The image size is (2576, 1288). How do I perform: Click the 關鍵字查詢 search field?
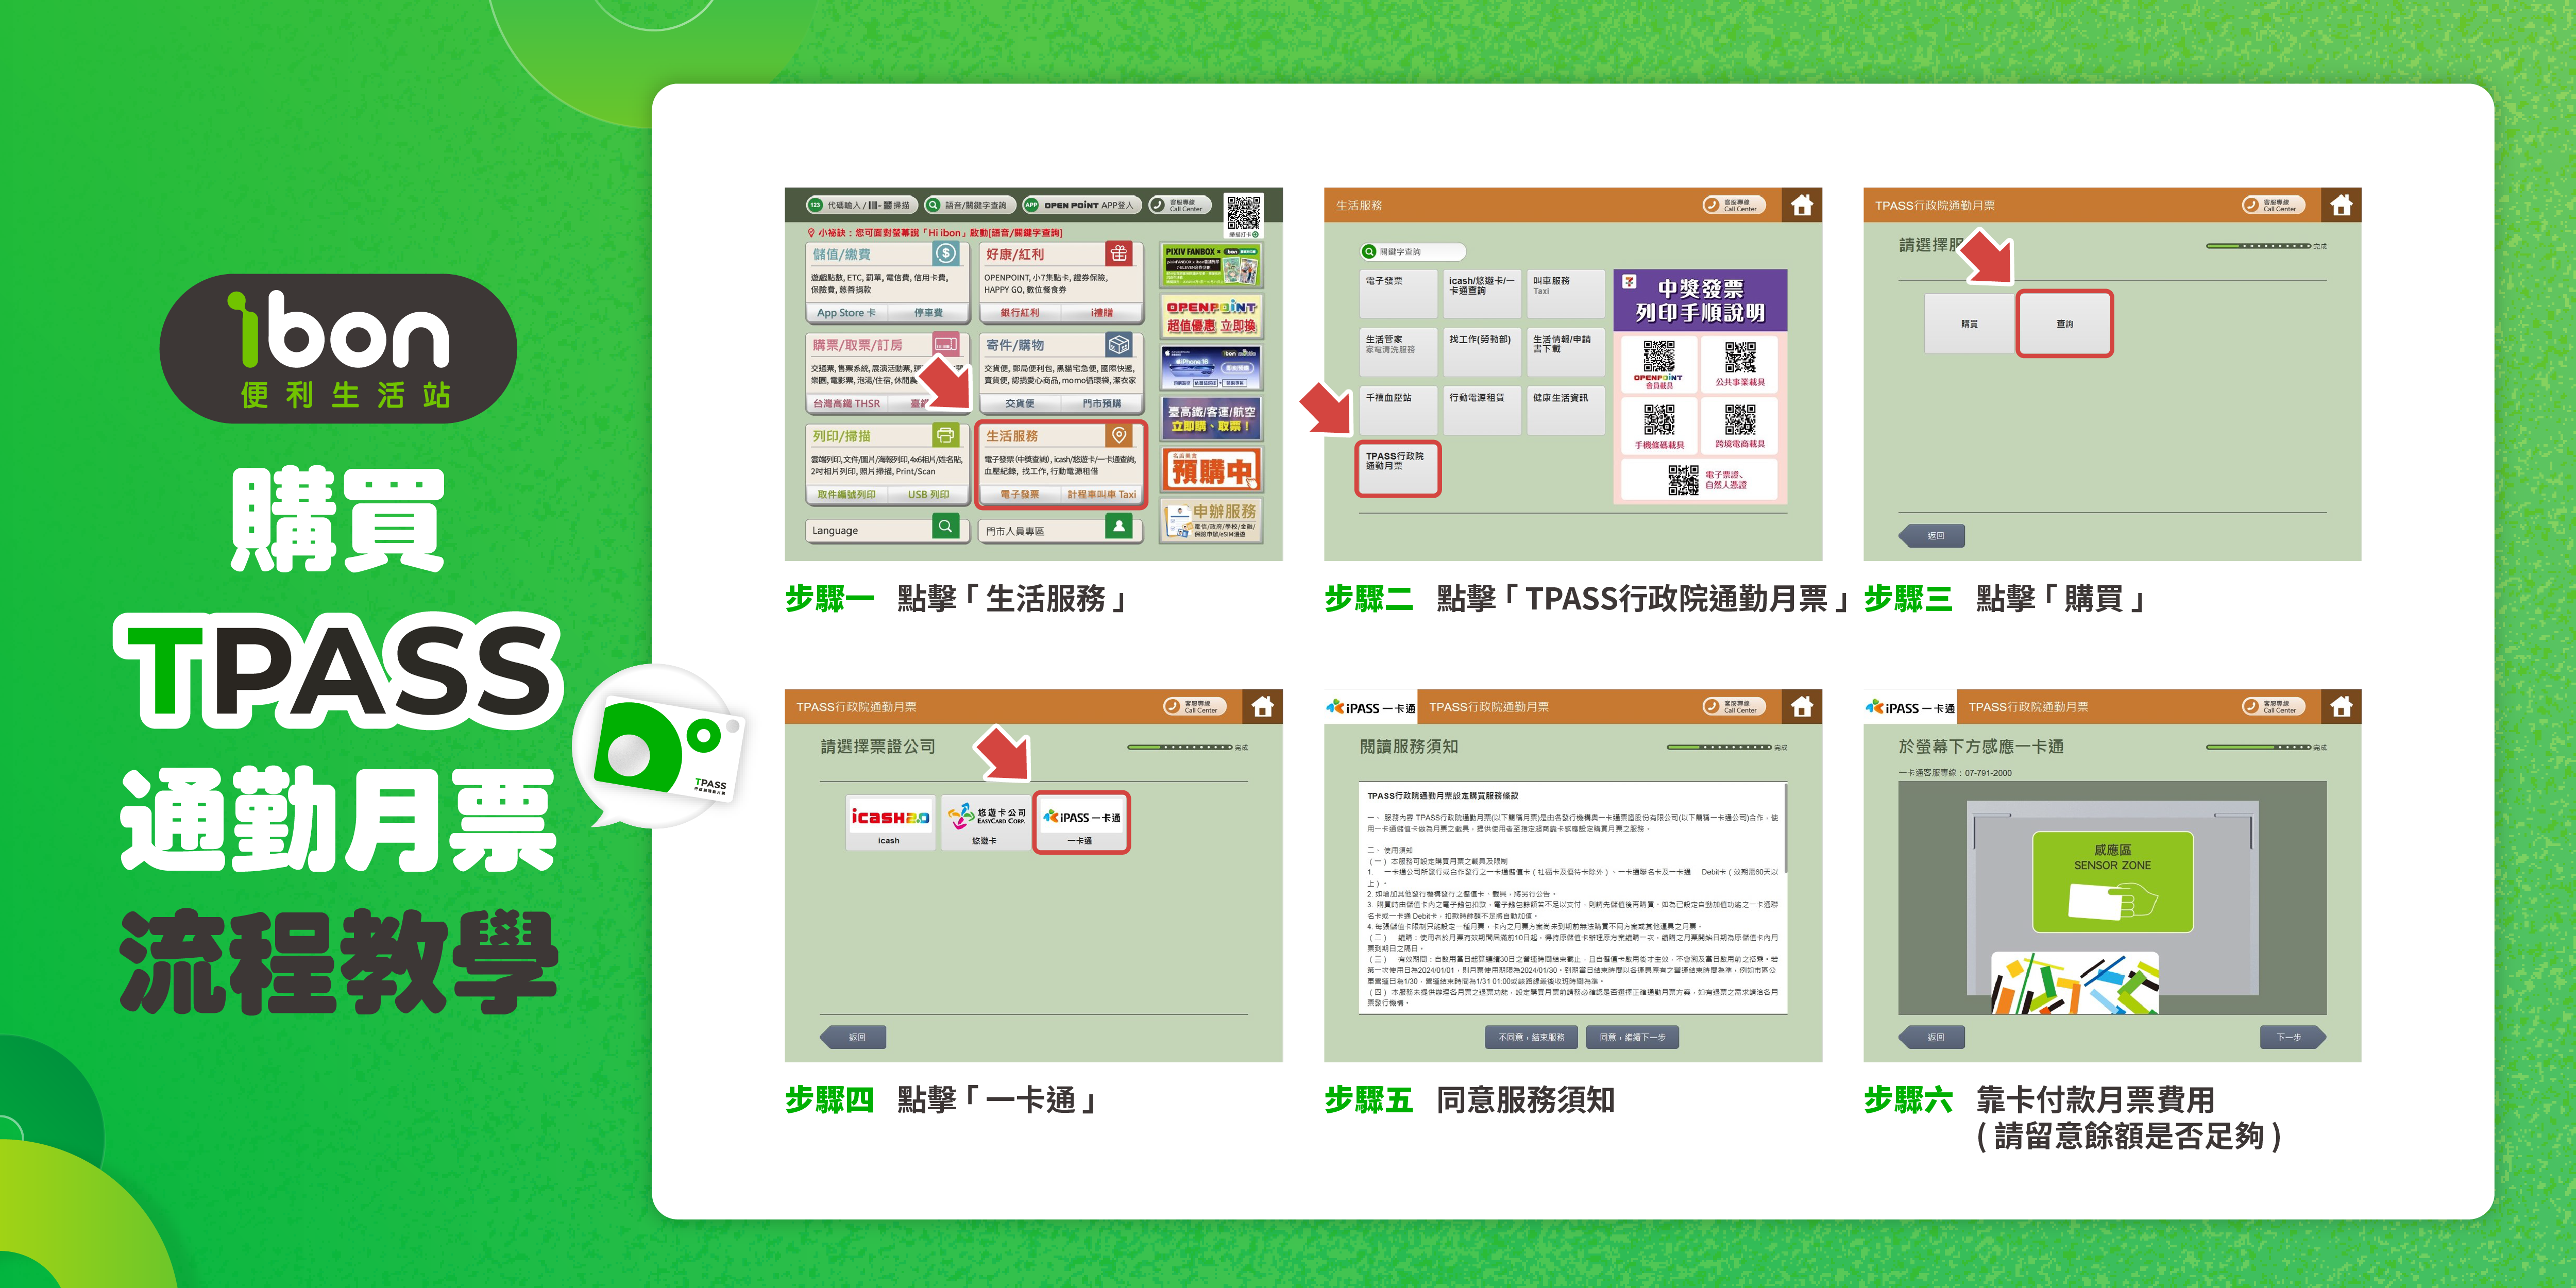(x=1412, y=252)
